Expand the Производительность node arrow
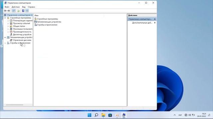Image resolution: width=213 pixels, height=119 pixels. [x=8, y=32]
